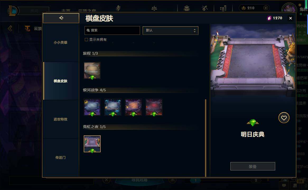308x190 pixels.
Task: Switch to the 进攻特效 tab
Action: coord(60,119)
